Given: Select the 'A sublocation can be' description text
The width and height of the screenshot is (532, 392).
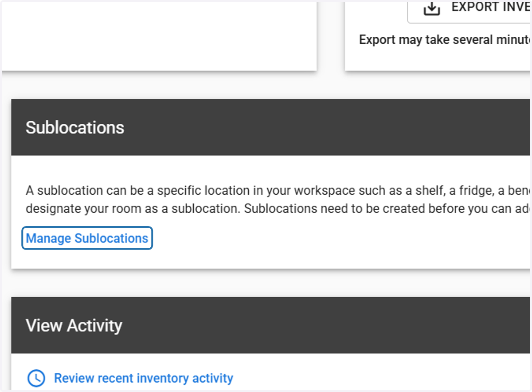Looking at the screenshot, I should (278, 200).
